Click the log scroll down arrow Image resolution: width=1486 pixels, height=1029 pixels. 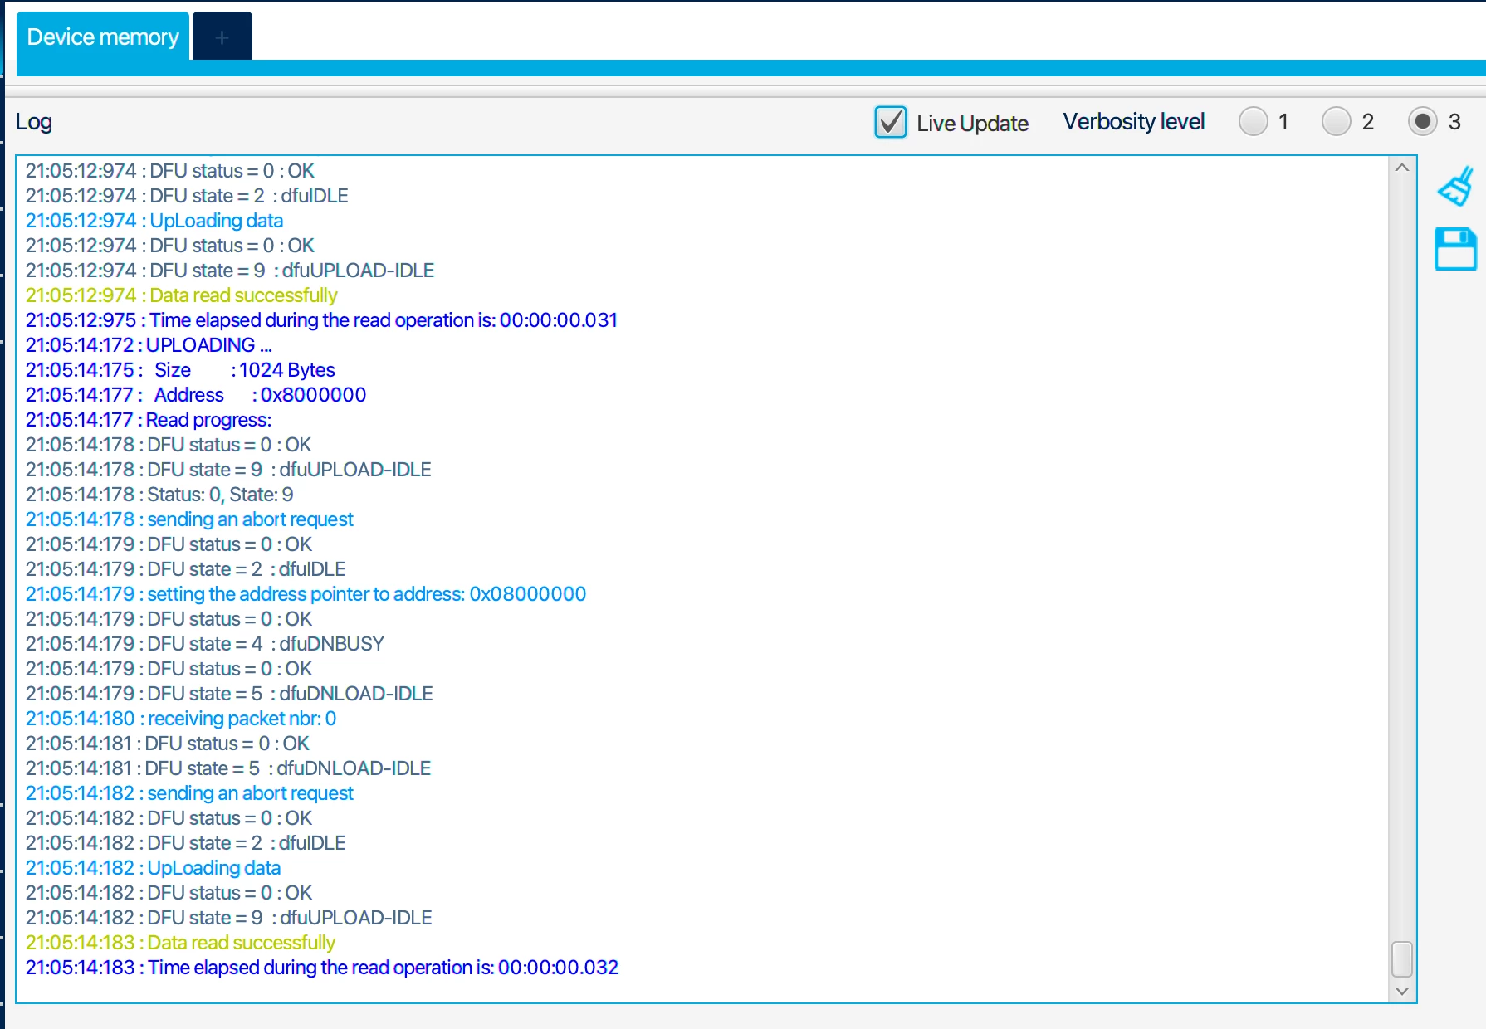[x=1402, y=991]
